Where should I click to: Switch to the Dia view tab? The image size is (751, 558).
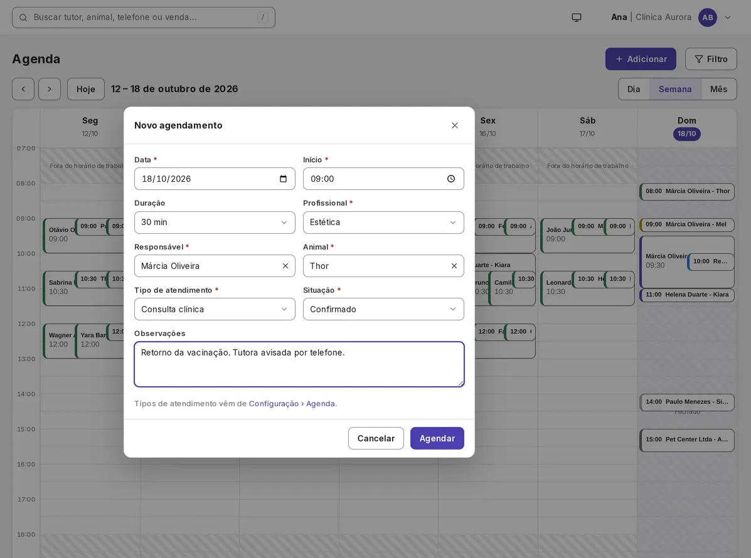point(634,89)
